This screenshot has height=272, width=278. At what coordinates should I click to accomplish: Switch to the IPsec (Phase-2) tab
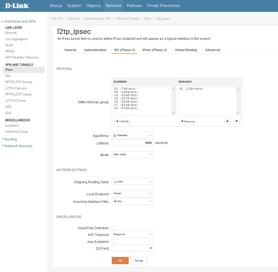coord(154,50)
